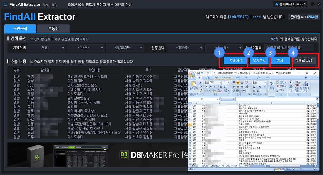The width and height of the screenshot is (323, 175).
Task: Open the number format (일반) dropdown
Action: click(x=265, y=83)
